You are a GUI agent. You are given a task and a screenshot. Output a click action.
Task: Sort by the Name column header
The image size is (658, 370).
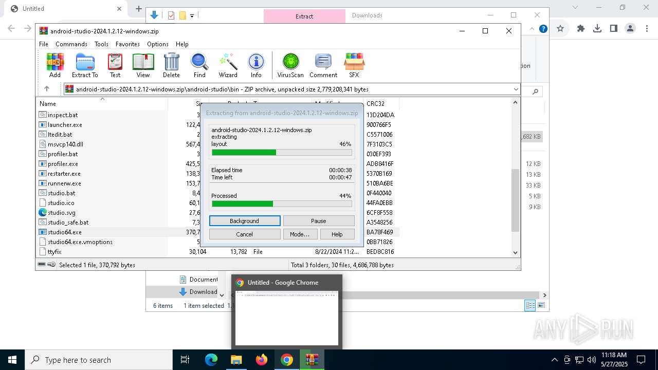(x=102, y=103)
